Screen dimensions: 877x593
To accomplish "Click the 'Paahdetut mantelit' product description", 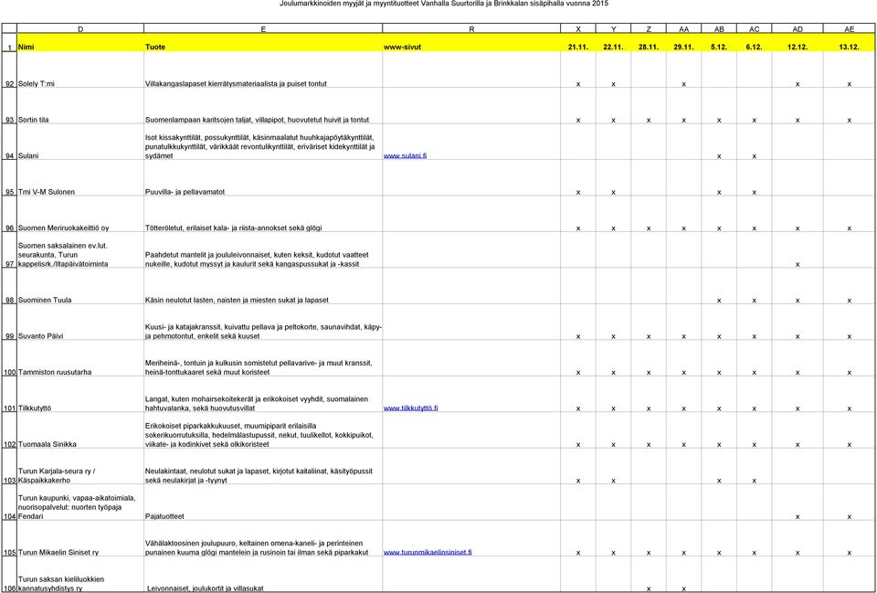I will click(x=263, y=250).
